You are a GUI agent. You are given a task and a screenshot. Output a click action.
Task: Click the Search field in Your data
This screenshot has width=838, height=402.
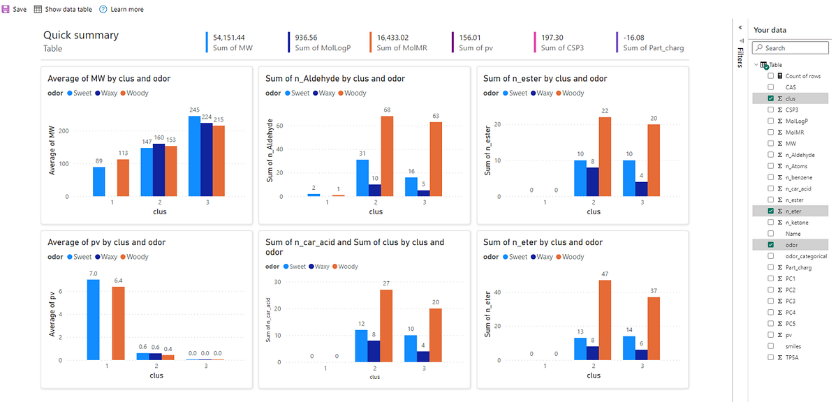click(793, 47)
